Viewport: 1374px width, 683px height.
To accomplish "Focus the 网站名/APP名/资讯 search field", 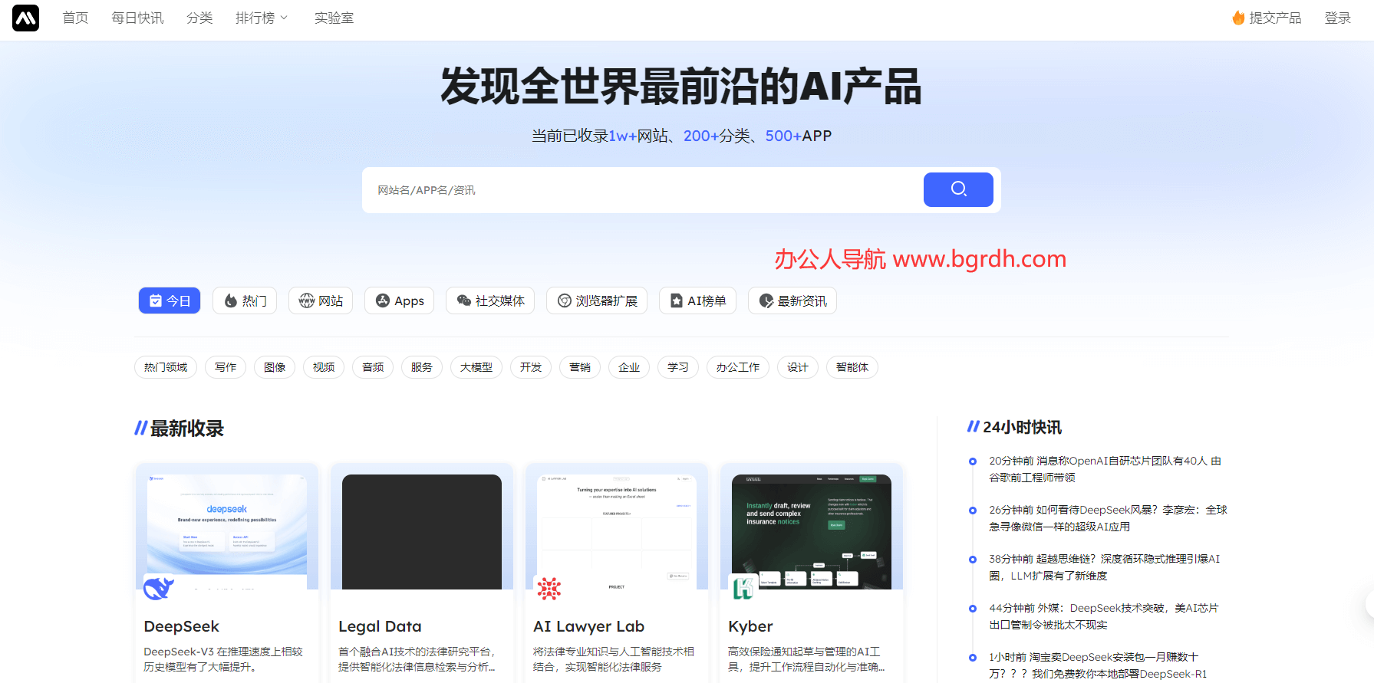I will 643,190.
